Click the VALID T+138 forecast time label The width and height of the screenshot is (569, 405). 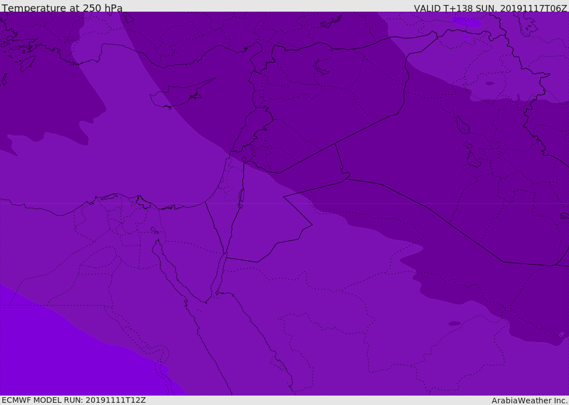pos(490,8)
